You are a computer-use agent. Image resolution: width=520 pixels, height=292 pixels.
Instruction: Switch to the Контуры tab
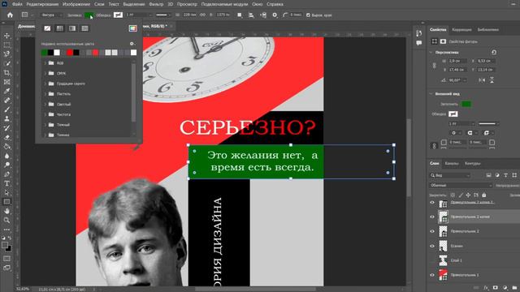(x=472, y=163)
